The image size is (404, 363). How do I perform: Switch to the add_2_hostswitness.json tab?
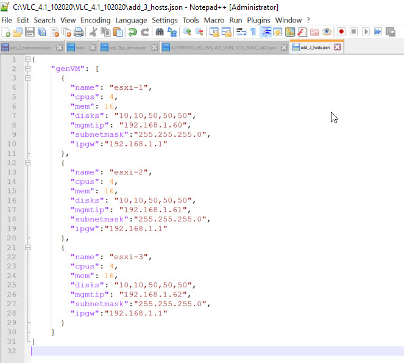click(27, 47)
